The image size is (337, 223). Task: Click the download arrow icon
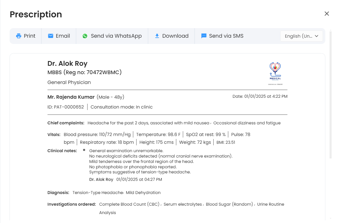pos(157,36)
